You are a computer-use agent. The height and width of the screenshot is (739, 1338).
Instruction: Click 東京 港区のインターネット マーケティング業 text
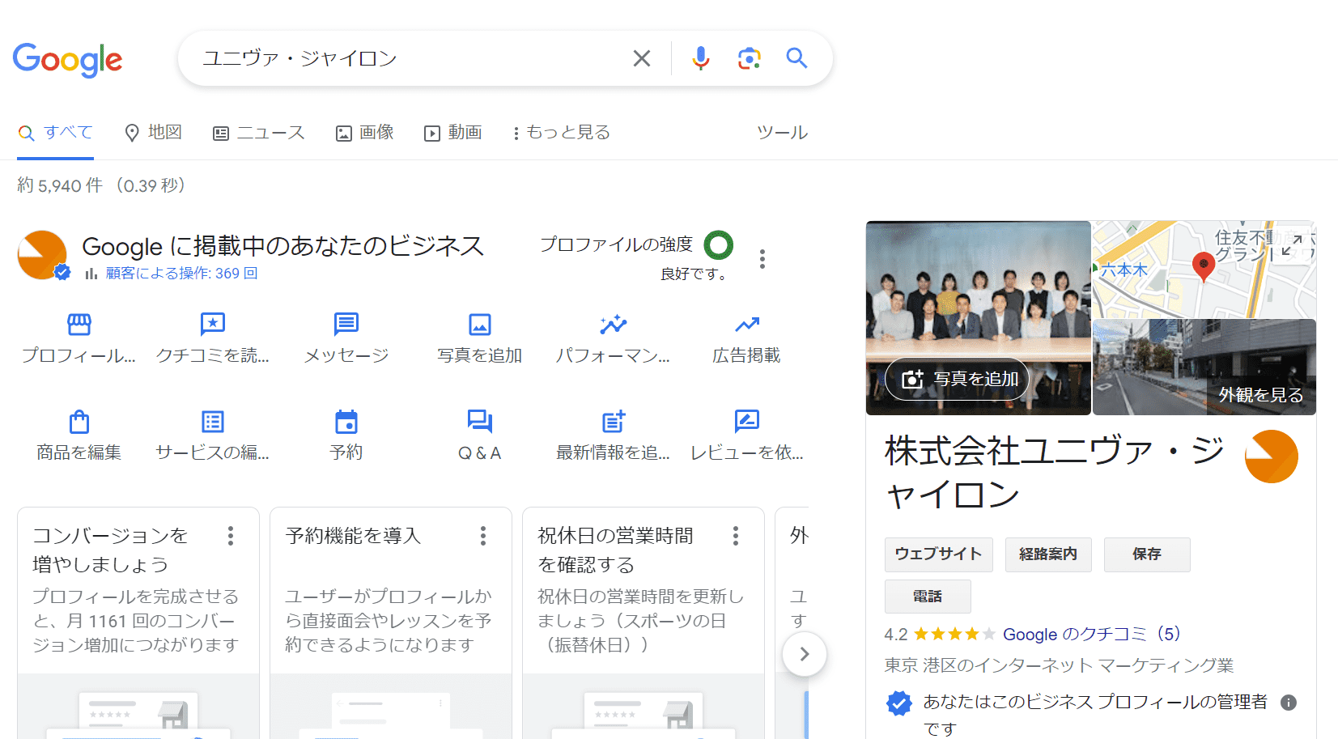pos(1059,665)
